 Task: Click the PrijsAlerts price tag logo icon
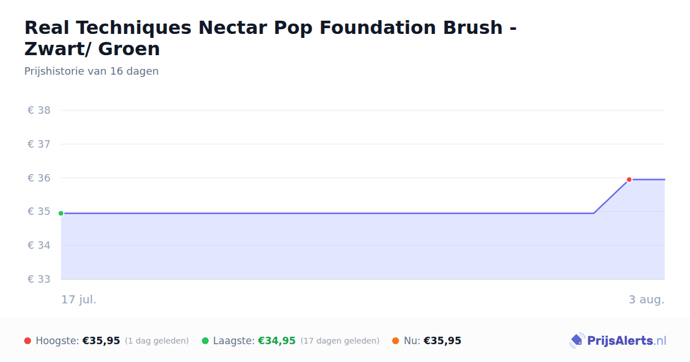point(577,341)
